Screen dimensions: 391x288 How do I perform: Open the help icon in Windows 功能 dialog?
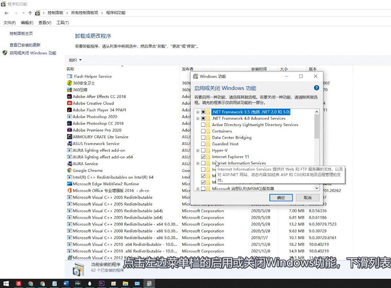pos(316,88)
